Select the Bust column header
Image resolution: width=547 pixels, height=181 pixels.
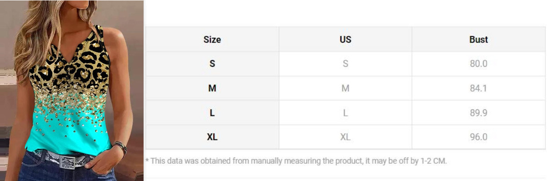point(479,39)
